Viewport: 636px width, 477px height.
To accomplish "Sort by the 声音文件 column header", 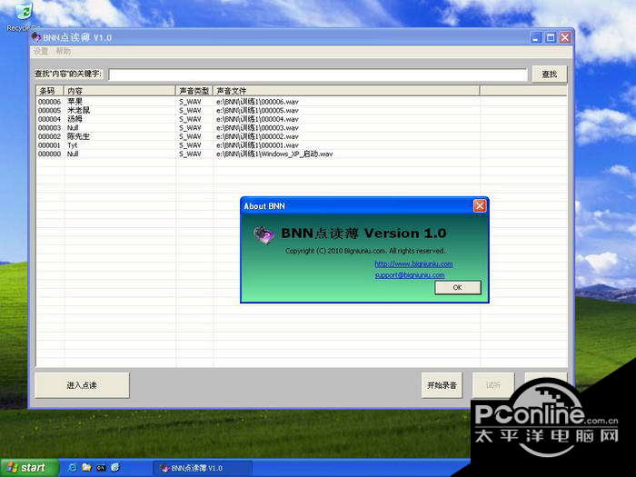I will point(346,91).
